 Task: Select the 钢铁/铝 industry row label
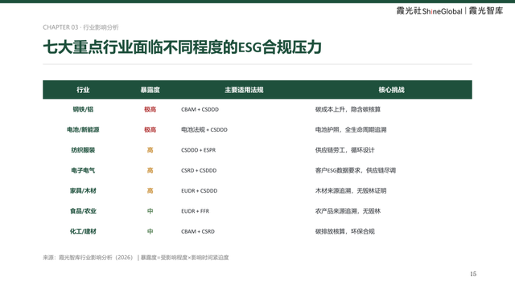(x=83, y=109)
